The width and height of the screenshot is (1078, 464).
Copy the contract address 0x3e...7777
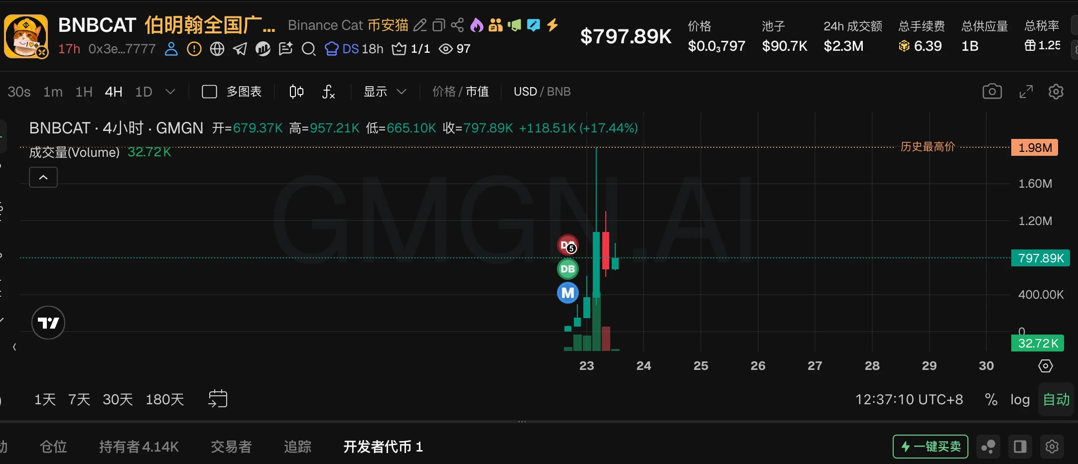[x=122, y=49]
